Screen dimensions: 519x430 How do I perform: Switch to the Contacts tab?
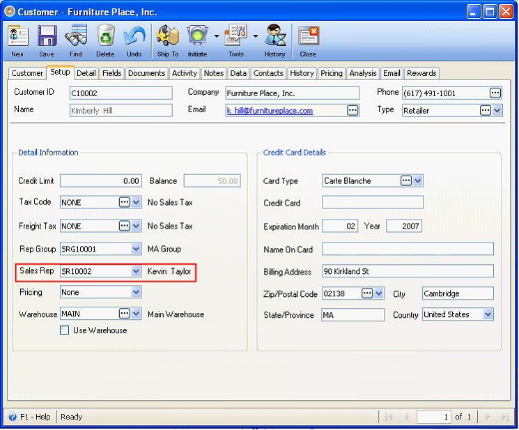(x=268, y=73)
